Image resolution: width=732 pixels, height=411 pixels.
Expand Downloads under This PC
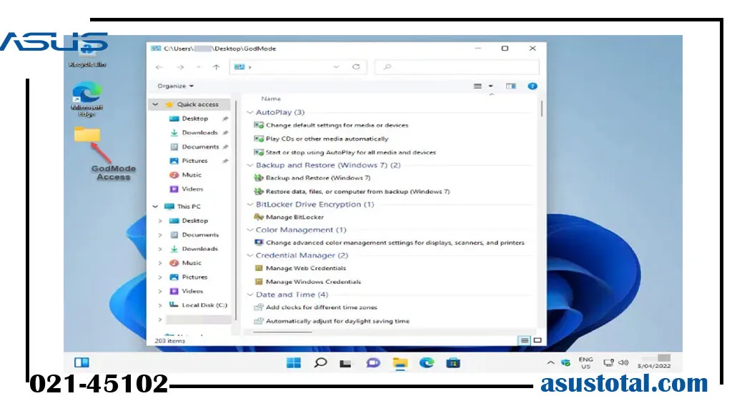(x=160, y=249)
